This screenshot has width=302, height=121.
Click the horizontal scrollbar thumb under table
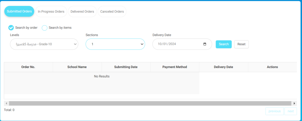pyautogui.click(x=150, y=103)
